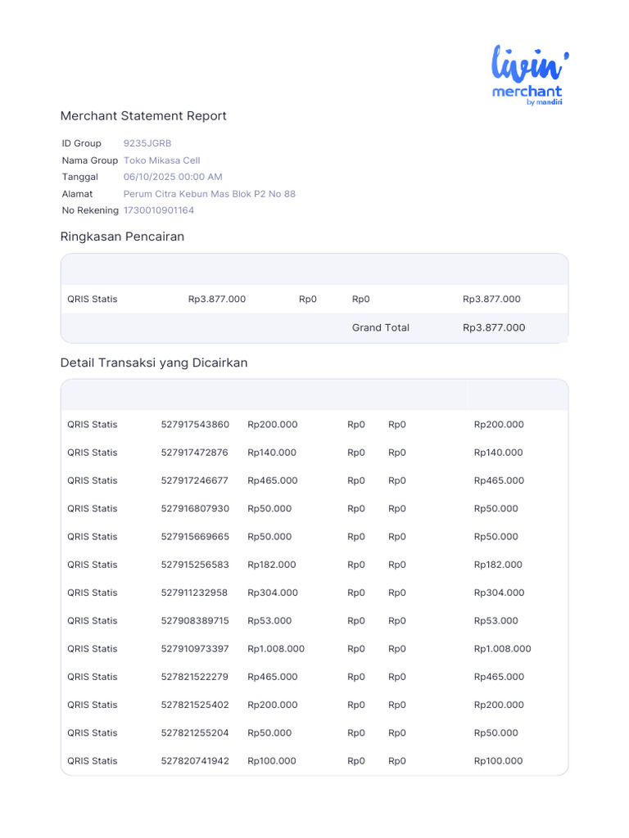Image resolution: width=629 pixels, height=838 pixels.
Task: Click the Tanggal field label
Action: tap(80, 177)
